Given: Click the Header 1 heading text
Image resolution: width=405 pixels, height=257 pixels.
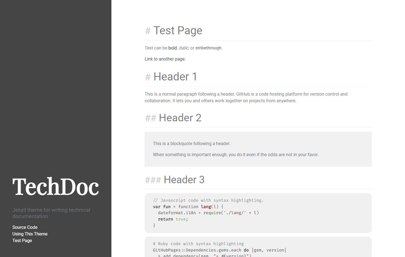Looking at the screenshot, I should [175, 77].
